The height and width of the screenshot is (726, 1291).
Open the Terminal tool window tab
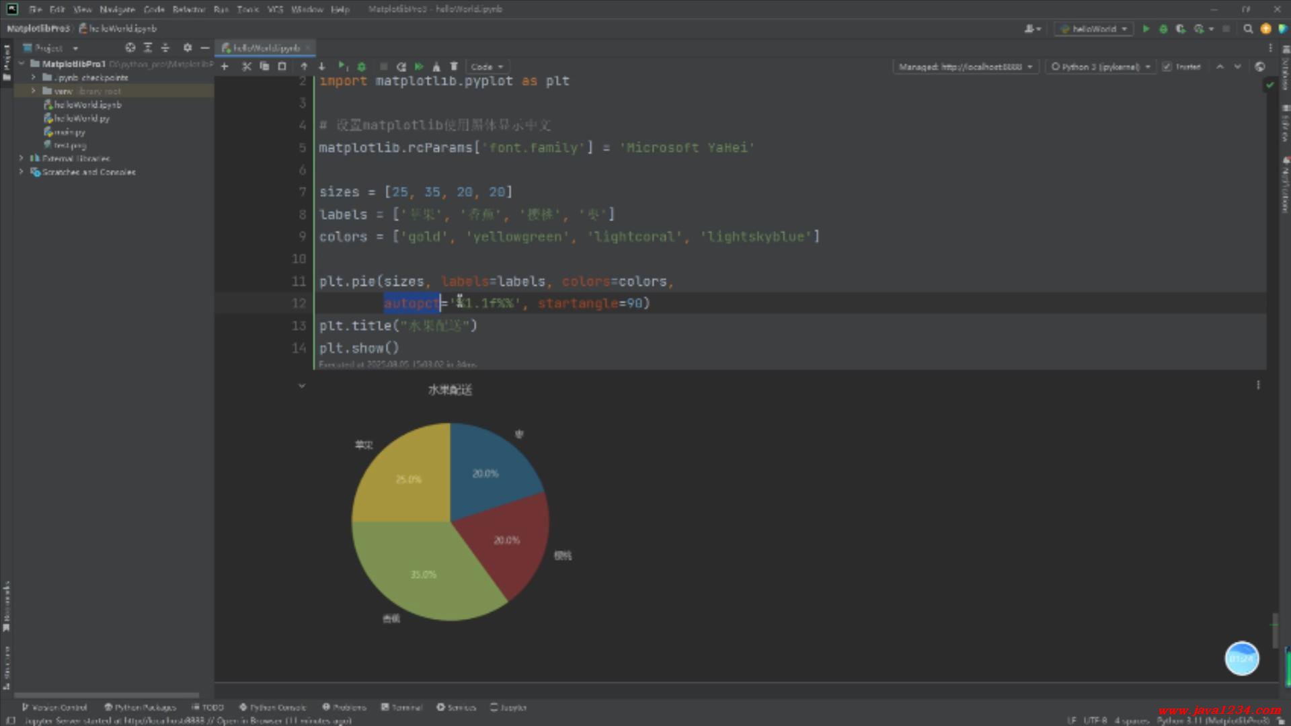pos(401,707)
